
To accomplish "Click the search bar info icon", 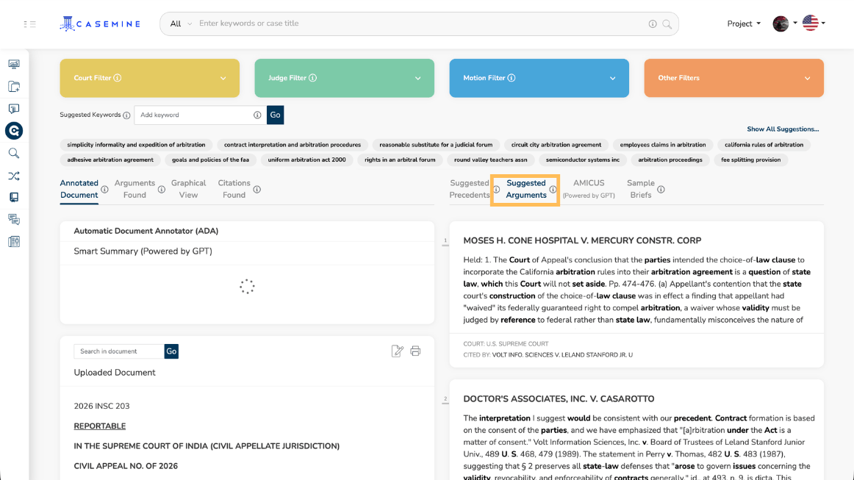I will tap(653, 24).
